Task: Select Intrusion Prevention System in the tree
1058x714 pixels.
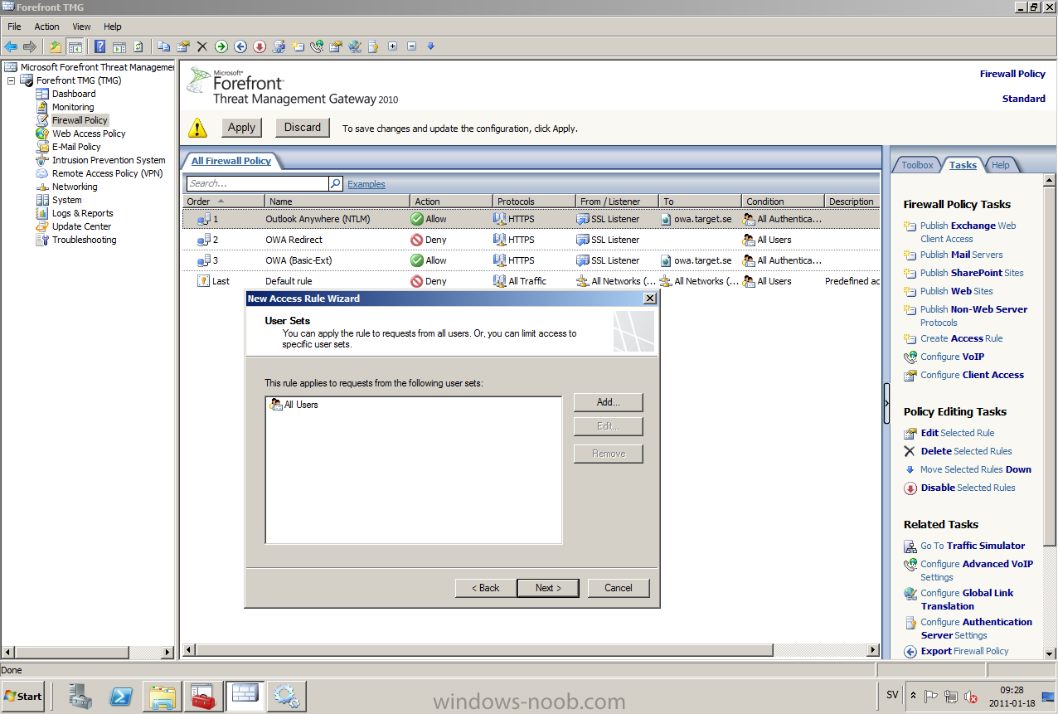Action: tap(109, 160)
